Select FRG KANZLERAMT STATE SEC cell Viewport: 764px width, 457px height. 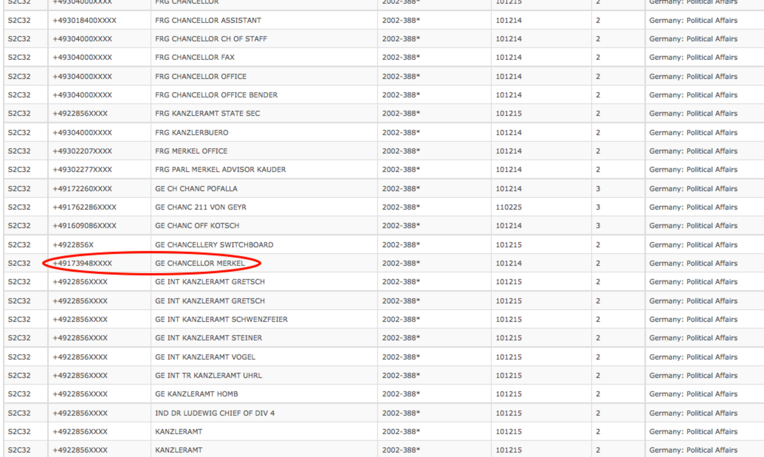tap(207, 113)
